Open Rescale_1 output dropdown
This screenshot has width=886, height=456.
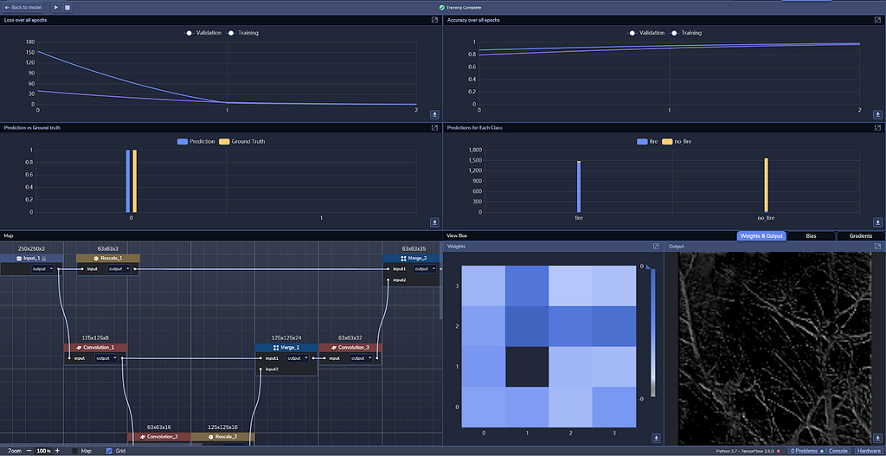tap(119, 269)
